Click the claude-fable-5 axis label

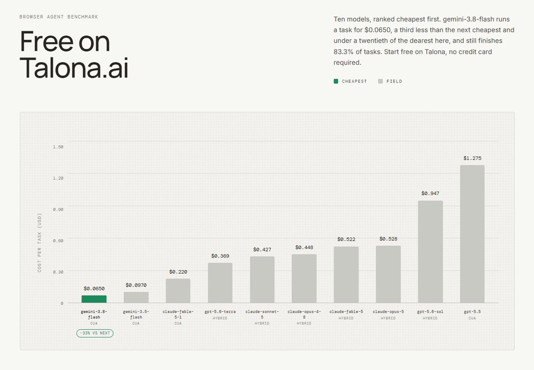click(346, 312)
